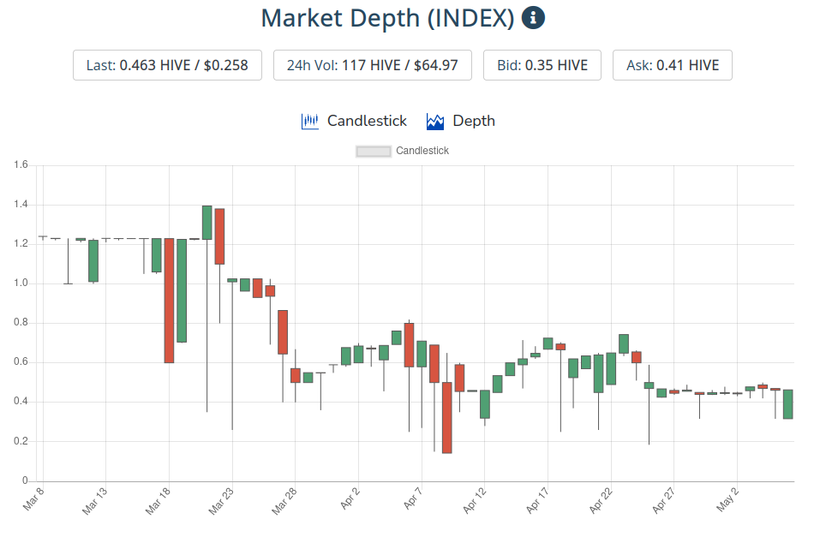Image resolution: width=820 pixels, height=537 pixels.
Task: Click the last green candle on right edge
Action: click(787, 404)
